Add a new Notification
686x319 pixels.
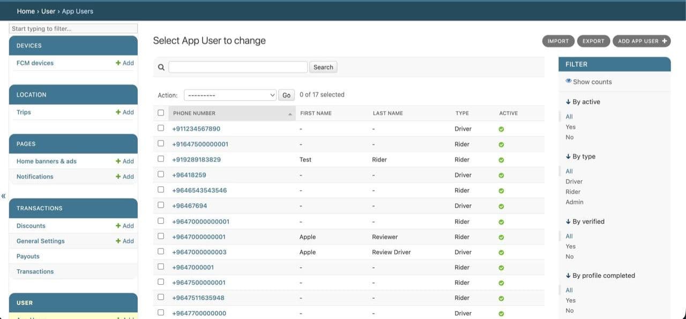pyautogui.click(x=125, y=177)
